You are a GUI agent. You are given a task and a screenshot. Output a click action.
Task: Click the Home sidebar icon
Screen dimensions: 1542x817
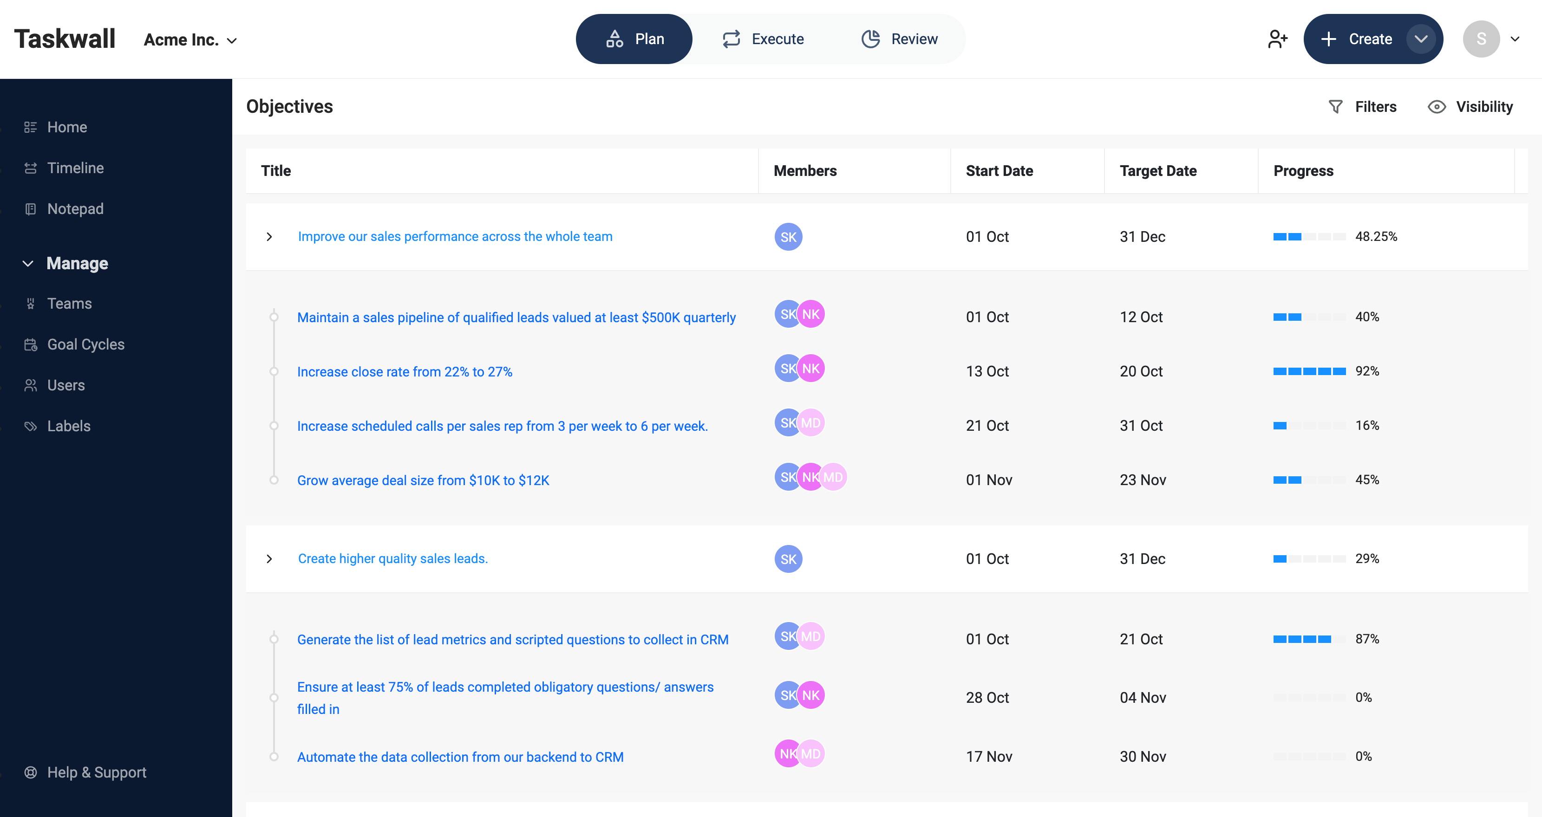31,127
